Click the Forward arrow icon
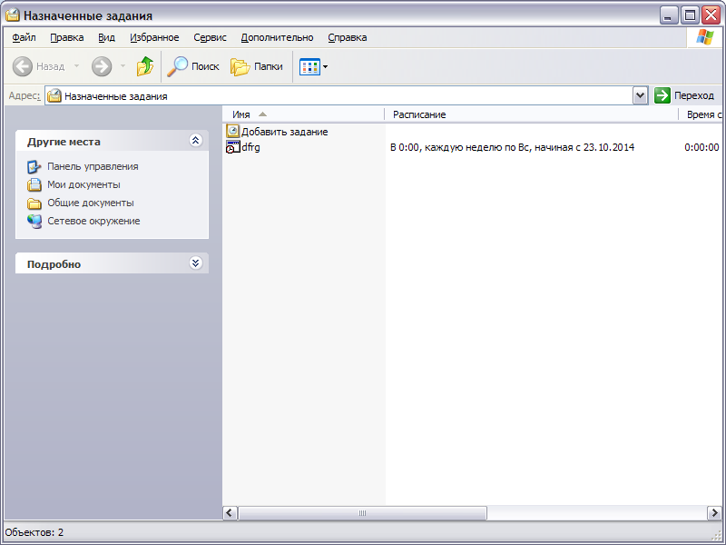 click(x=102, y=66)
